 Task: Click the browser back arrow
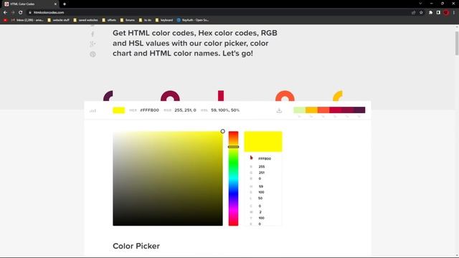(x=5, y=13)
